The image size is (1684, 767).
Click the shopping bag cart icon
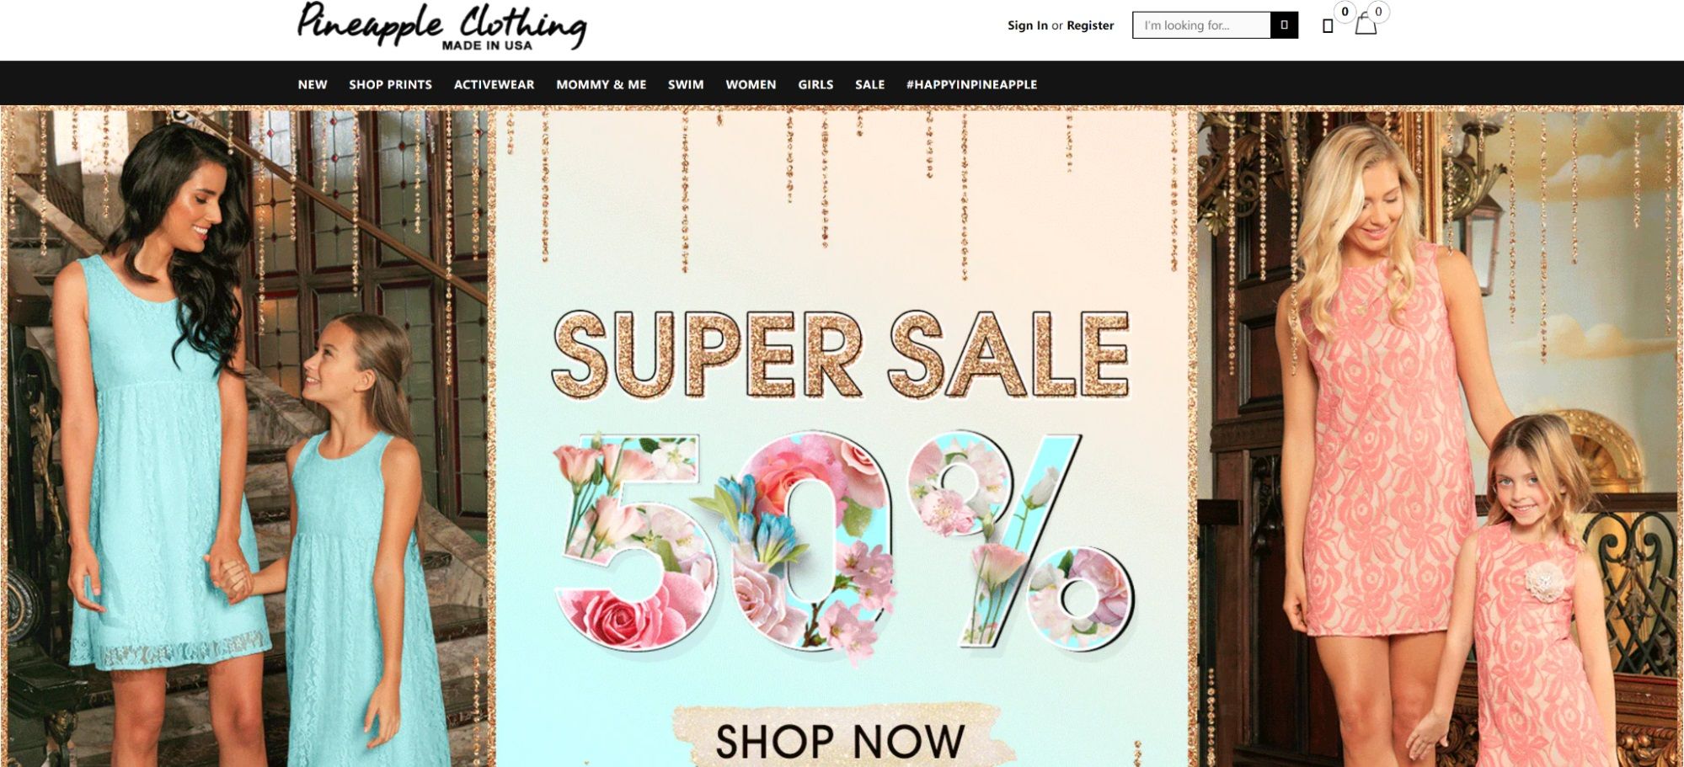(1366, 25)
